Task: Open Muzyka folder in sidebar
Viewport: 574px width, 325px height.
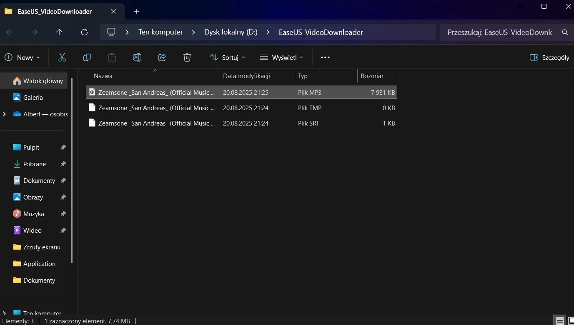Action: click(x=33, y=214)
